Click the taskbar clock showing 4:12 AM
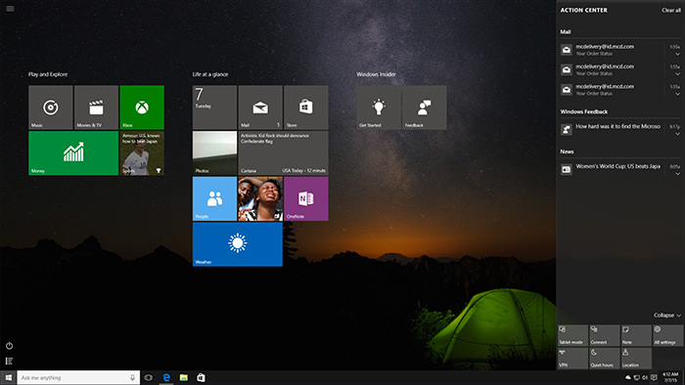Image resolution: width=685 pixels, height=385 pixels. point(670,377)
